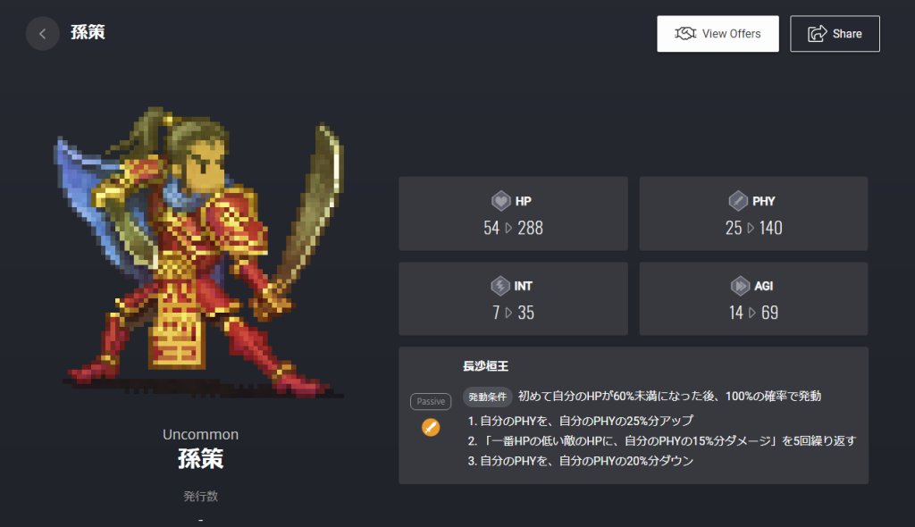Viewport: 915px width, 527px height.
Task: Click the Uncommon rarity label
Action: tap(200, 434)
